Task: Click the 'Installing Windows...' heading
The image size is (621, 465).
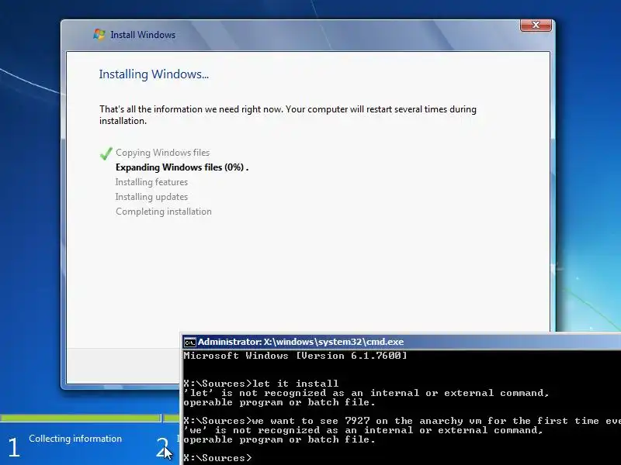Action: point(154,74)
